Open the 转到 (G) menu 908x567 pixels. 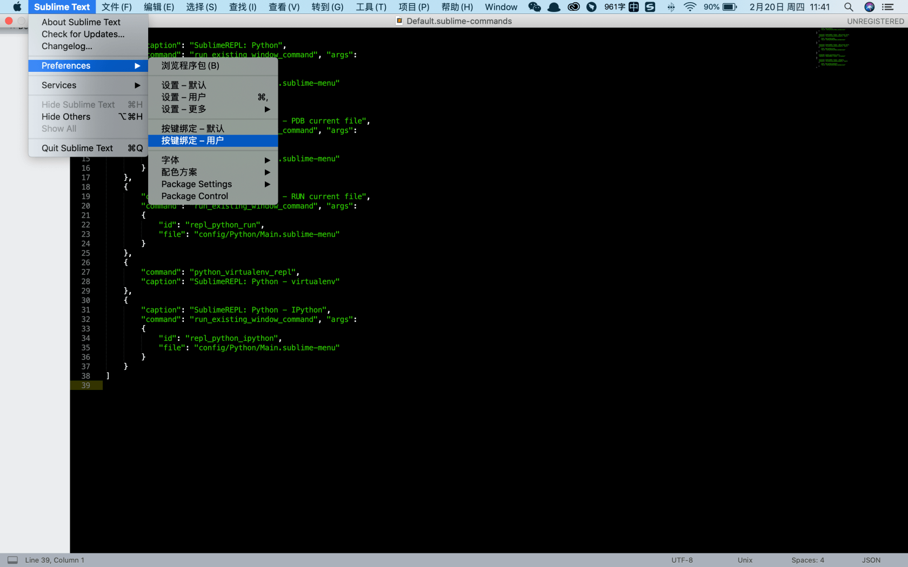(x=328, y=7)
